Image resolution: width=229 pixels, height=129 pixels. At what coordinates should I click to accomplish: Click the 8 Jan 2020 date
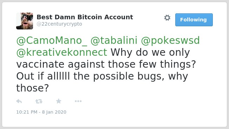coord(54,112)
